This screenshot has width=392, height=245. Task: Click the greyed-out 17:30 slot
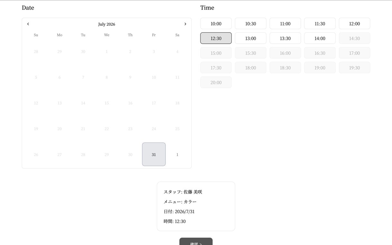point(216,68)
